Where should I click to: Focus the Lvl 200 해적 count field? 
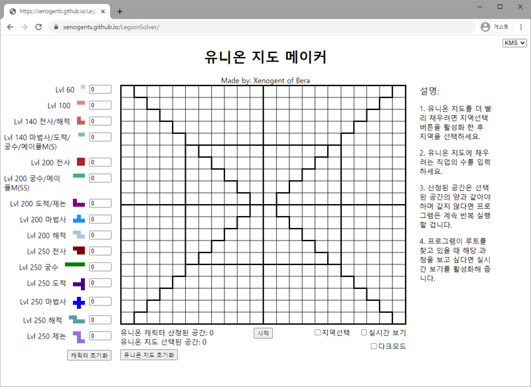tap(100, 235)
